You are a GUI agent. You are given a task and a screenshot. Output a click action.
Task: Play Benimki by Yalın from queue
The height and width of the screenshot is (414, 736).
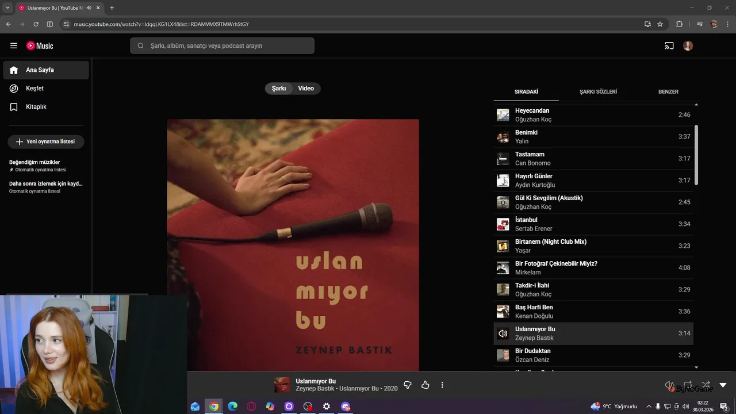(x=593, y=137)
